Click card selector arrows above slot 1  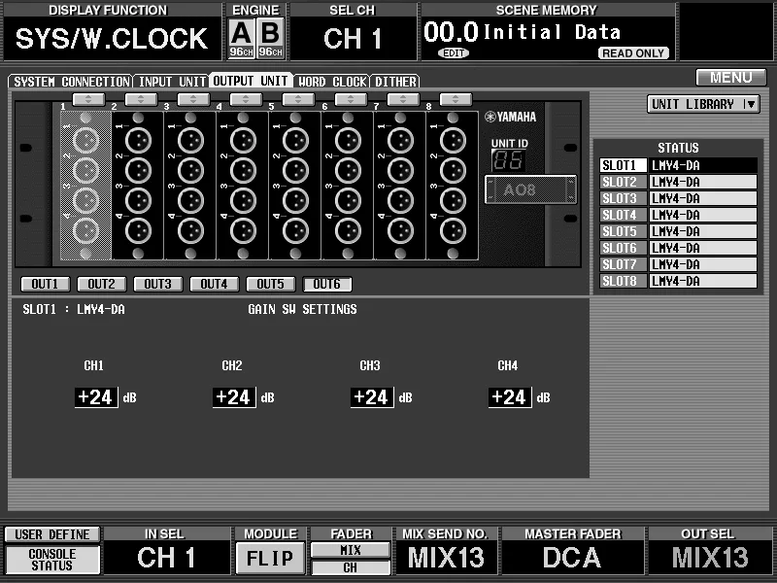pos(88,99)
